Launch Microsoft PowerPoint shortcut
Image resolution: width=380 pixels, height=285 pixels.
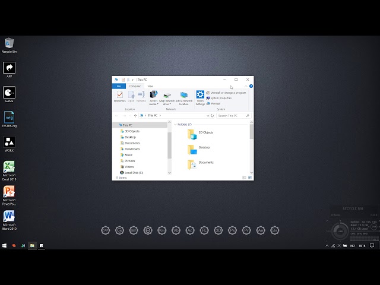(x=9, y=195)
